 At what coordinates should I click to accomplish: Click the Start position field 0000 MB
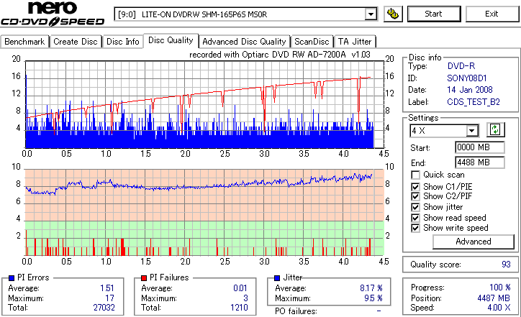480,147
